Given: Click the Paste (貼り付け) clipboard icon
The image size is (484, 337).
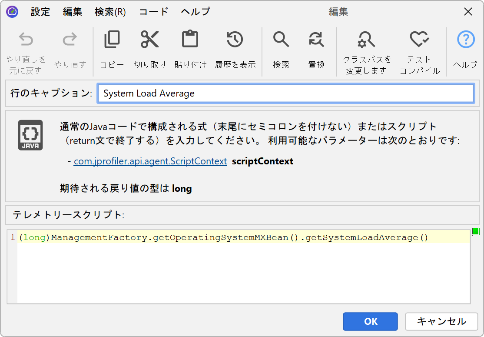Looking at the screenshot, I should (190, 40).
